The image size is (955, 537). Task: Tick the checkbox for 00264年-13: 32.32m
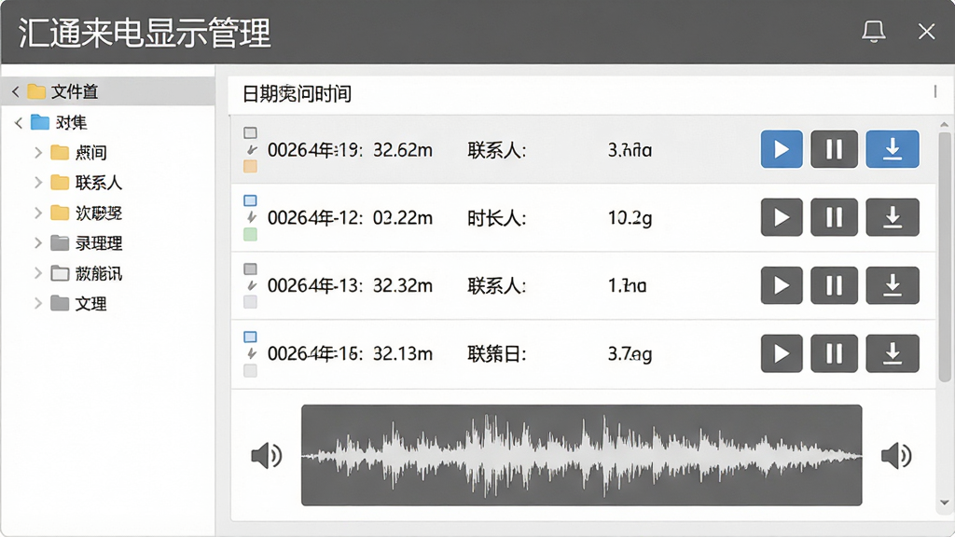pyautogui.click(x=250, y=268)
